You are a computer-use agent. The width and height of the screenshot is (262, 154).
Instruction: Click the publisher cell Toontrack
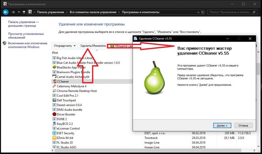tap(151, 138)
